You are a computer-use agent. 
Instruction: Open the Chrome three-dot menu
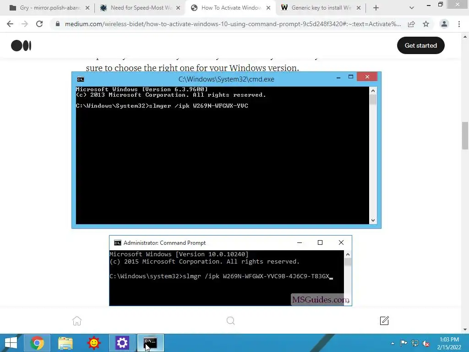coord(459,24)
